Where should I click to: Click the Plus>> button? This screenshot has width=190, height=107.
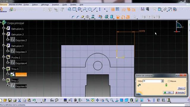point(181,88)
